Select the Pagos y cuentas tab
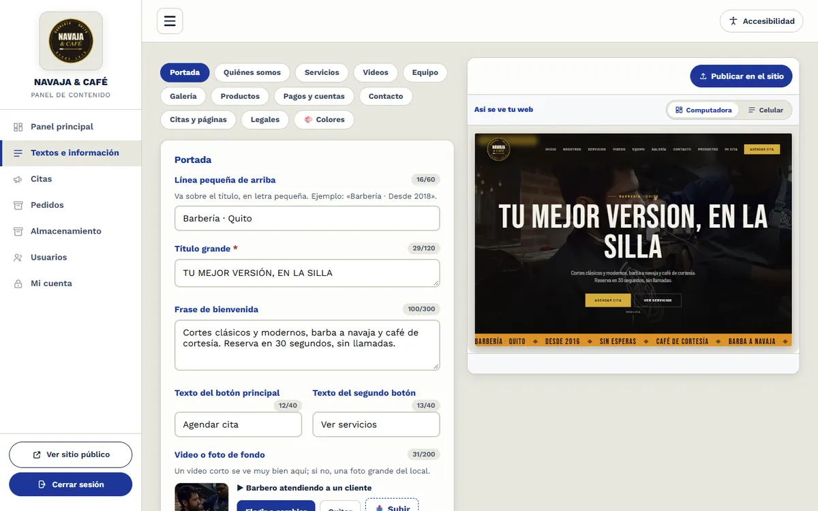The image size is (818, 511). [x=314, y=96]
